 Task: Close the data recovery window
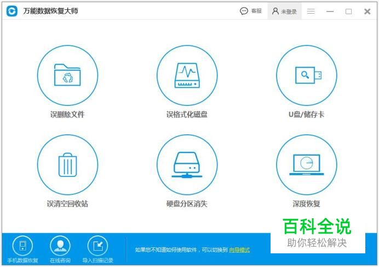(x=367, y=11)
